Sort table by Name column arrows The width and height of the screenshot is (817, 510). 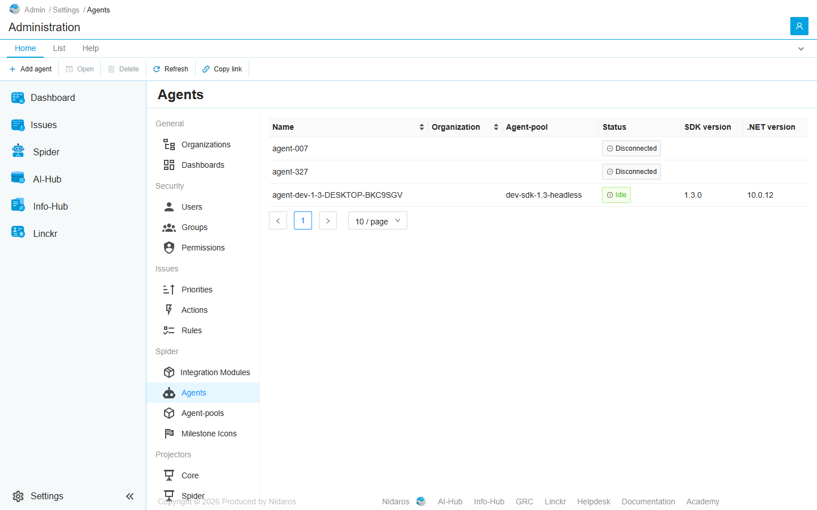[x=422, y=127]
